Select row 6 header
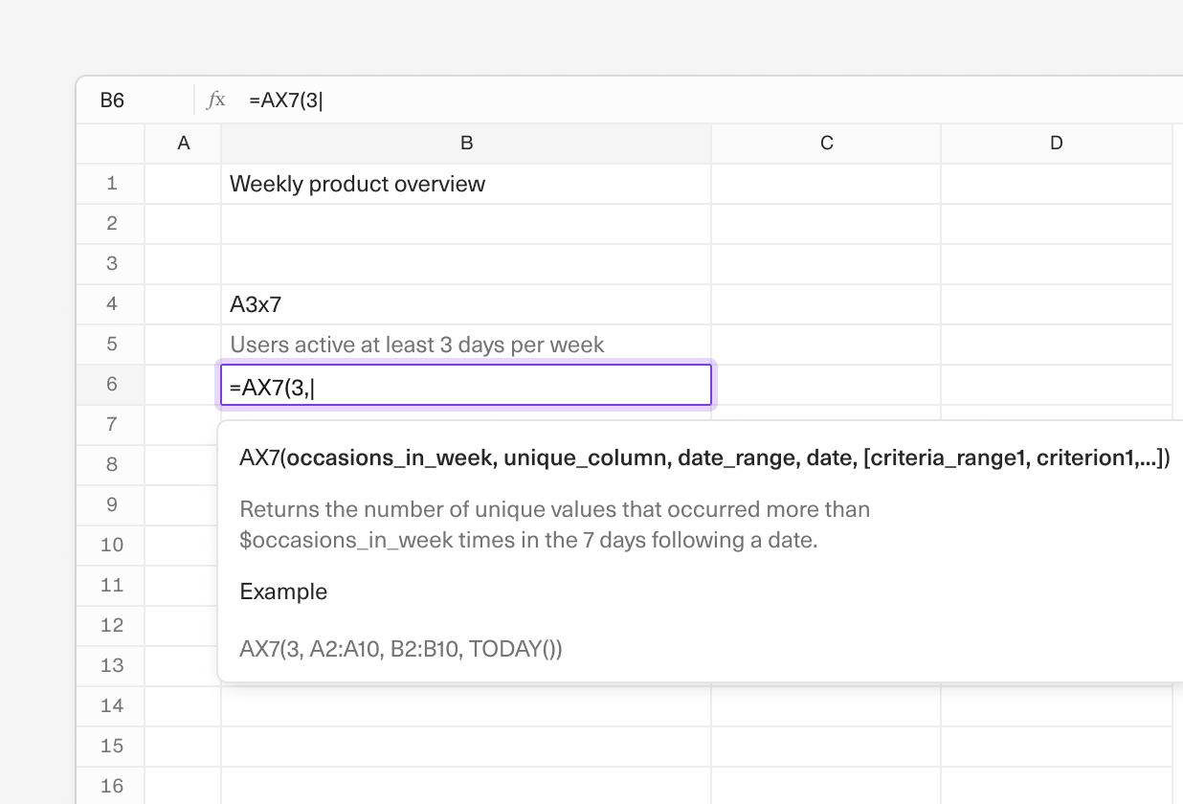1183x804 pixels. 112,384
